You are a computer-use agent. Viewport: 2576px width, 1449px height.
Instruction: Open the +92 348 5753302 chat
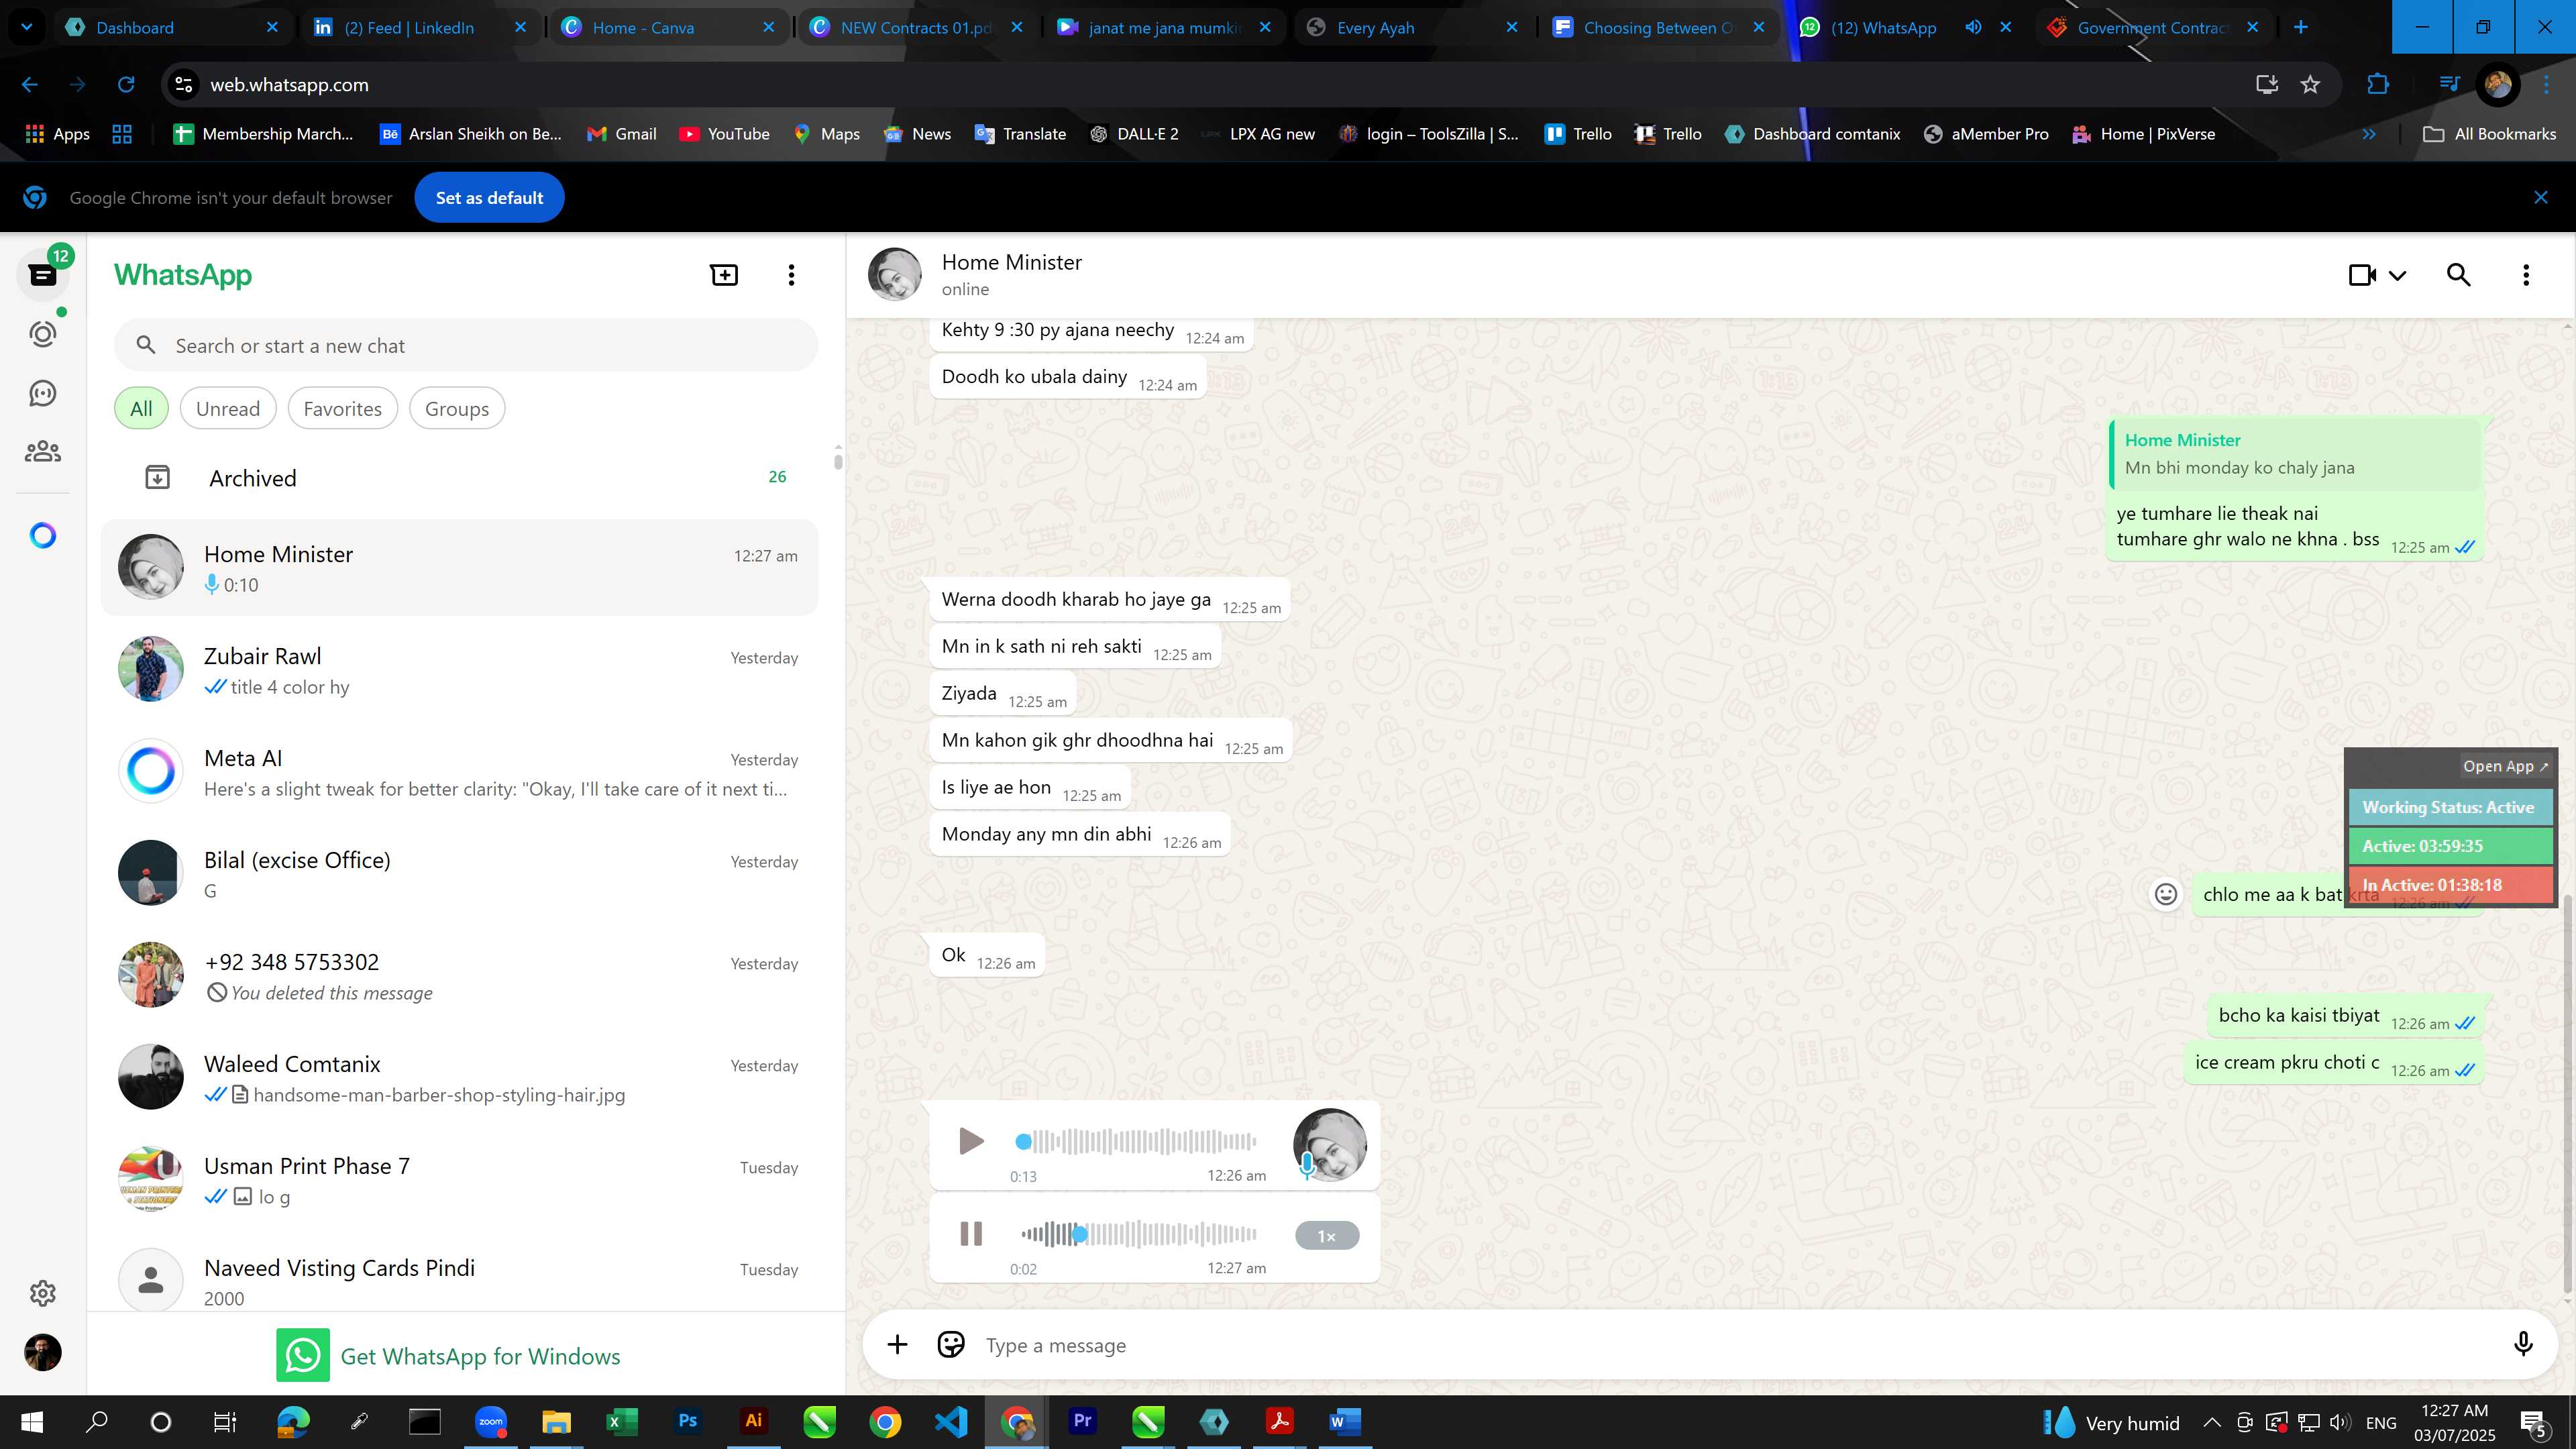click(460, 975)
